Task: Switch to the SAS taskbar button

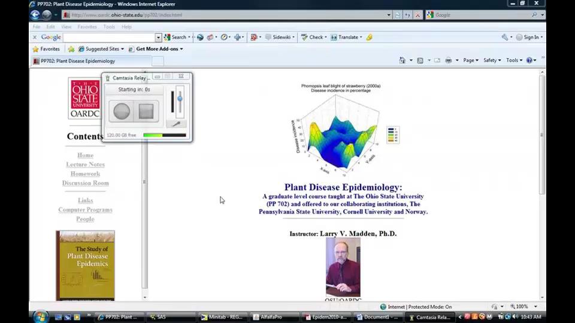Action: click(x=171, y=317)
